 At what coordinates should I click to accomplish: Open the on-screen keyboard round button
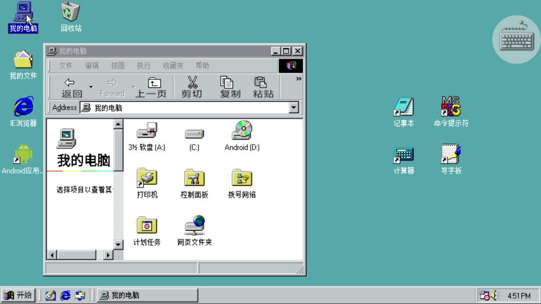pyautogui.click(x=516, y=40)
